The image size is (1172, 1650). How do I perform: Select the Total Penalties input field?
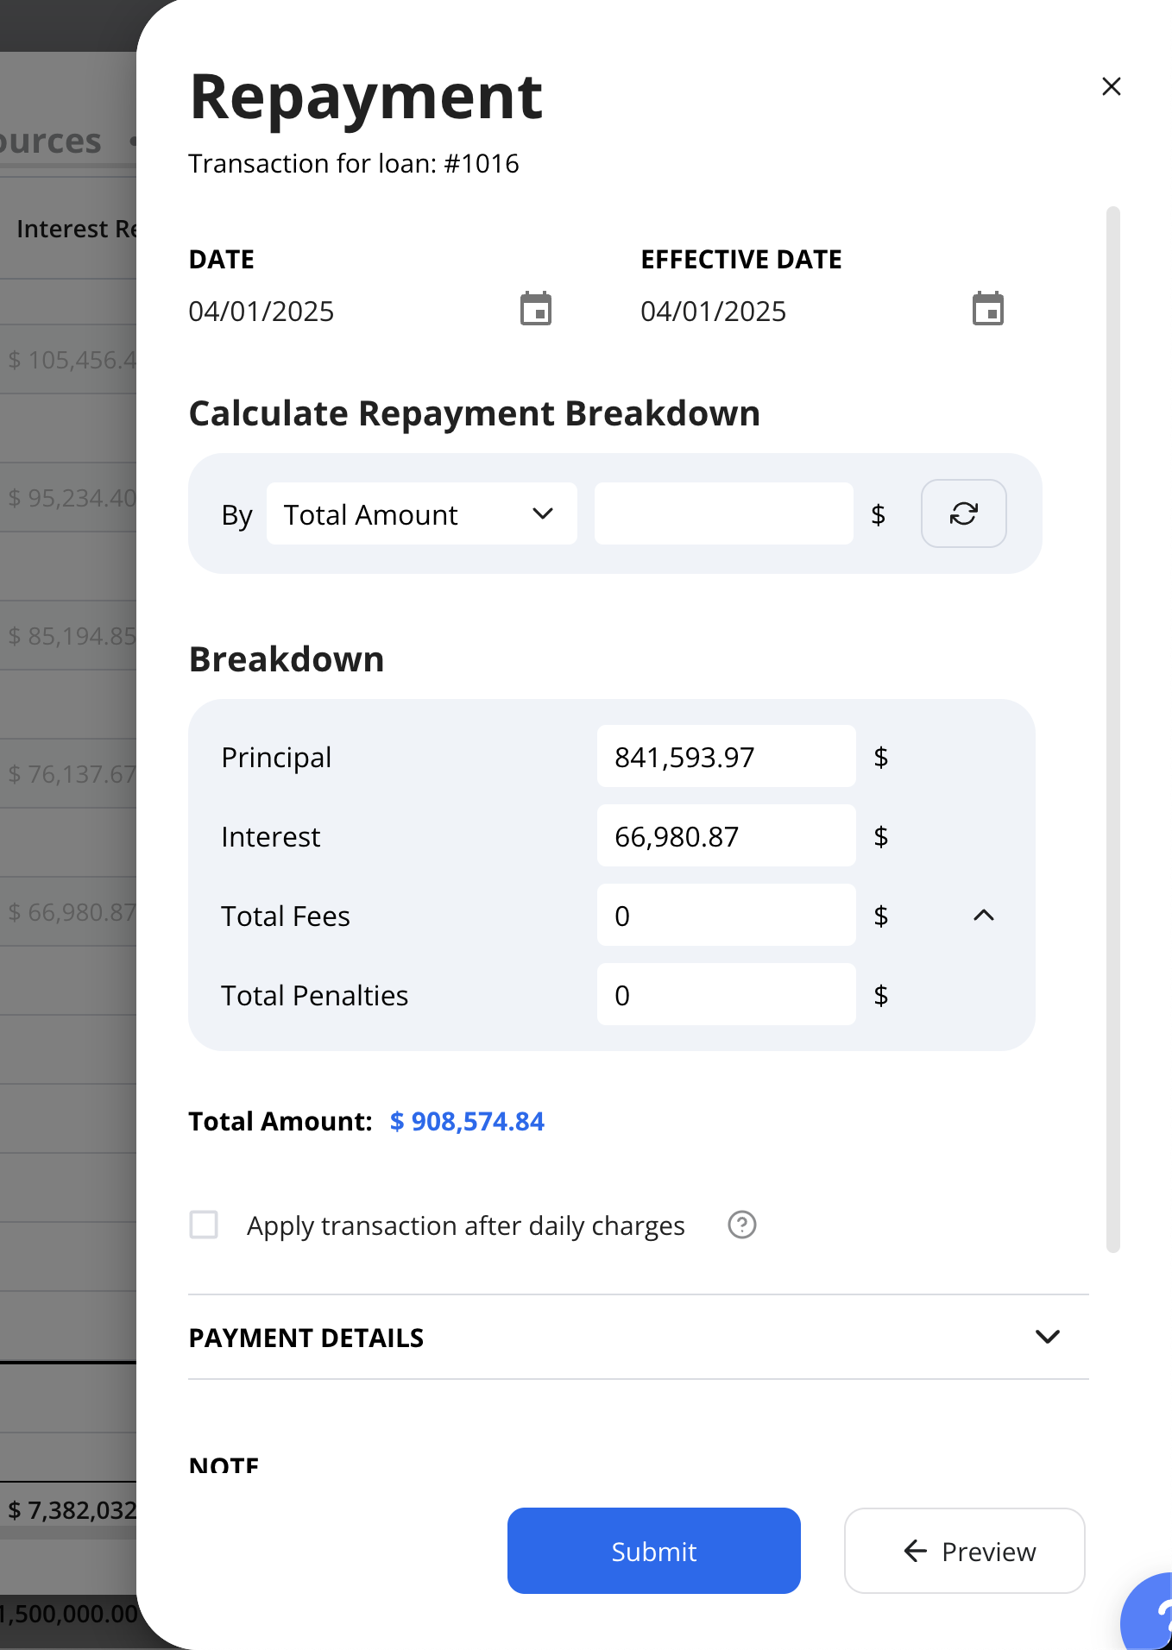click(x=727, y=994)
